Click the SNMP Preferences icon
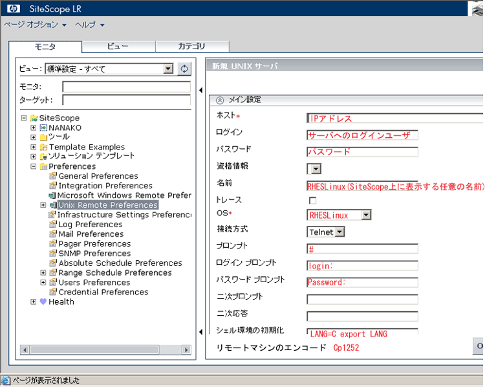The width and height of the screenshot is (485, 387). coord(53,253)
